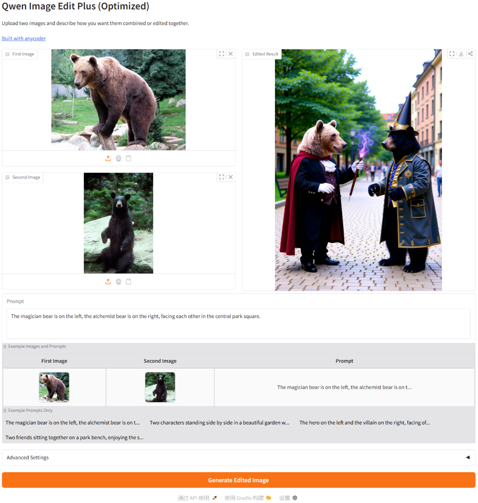
Task: Choose the park bench example prompt
Action: 74,437
